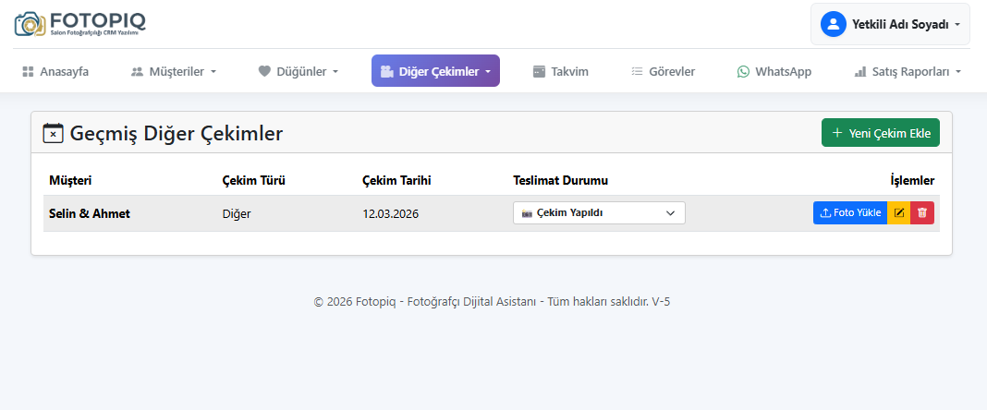Click the Yeni Çekim Ekle button
This screenshot has width=987, height=410.
(880, 133)
